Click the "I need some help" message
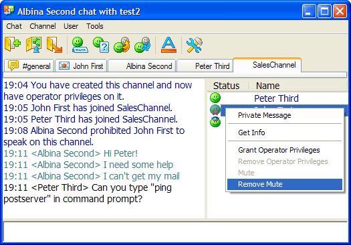This screenshot has height=245, width=351. [89, 165]
